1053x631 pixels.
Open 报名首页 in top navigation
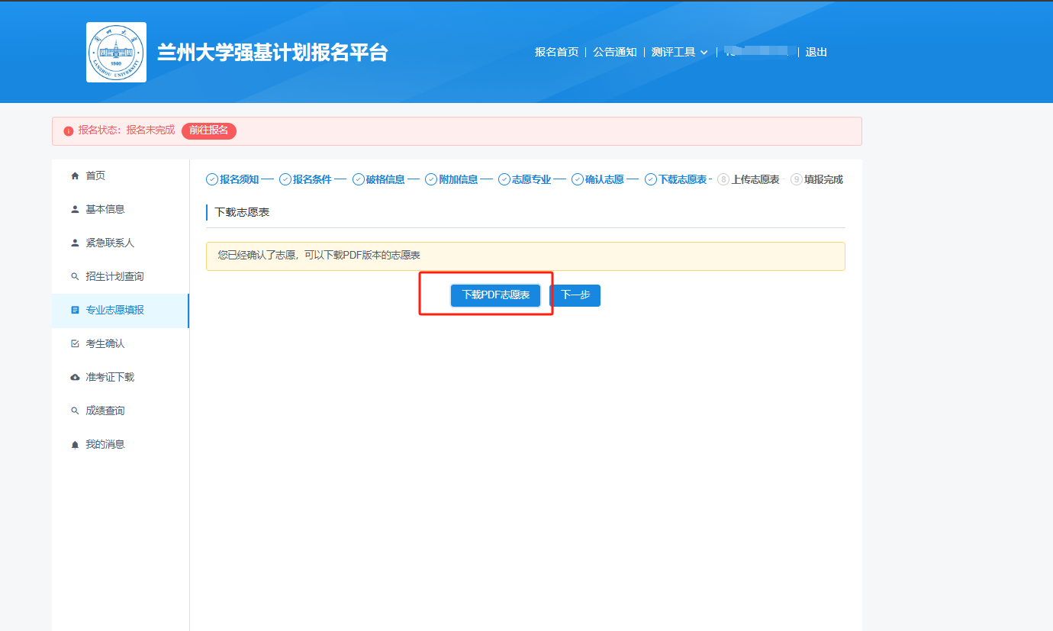[556, 53]
